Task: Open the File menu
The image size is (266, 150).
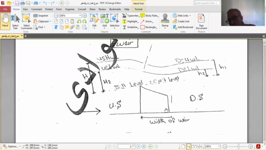Action: 5,9
